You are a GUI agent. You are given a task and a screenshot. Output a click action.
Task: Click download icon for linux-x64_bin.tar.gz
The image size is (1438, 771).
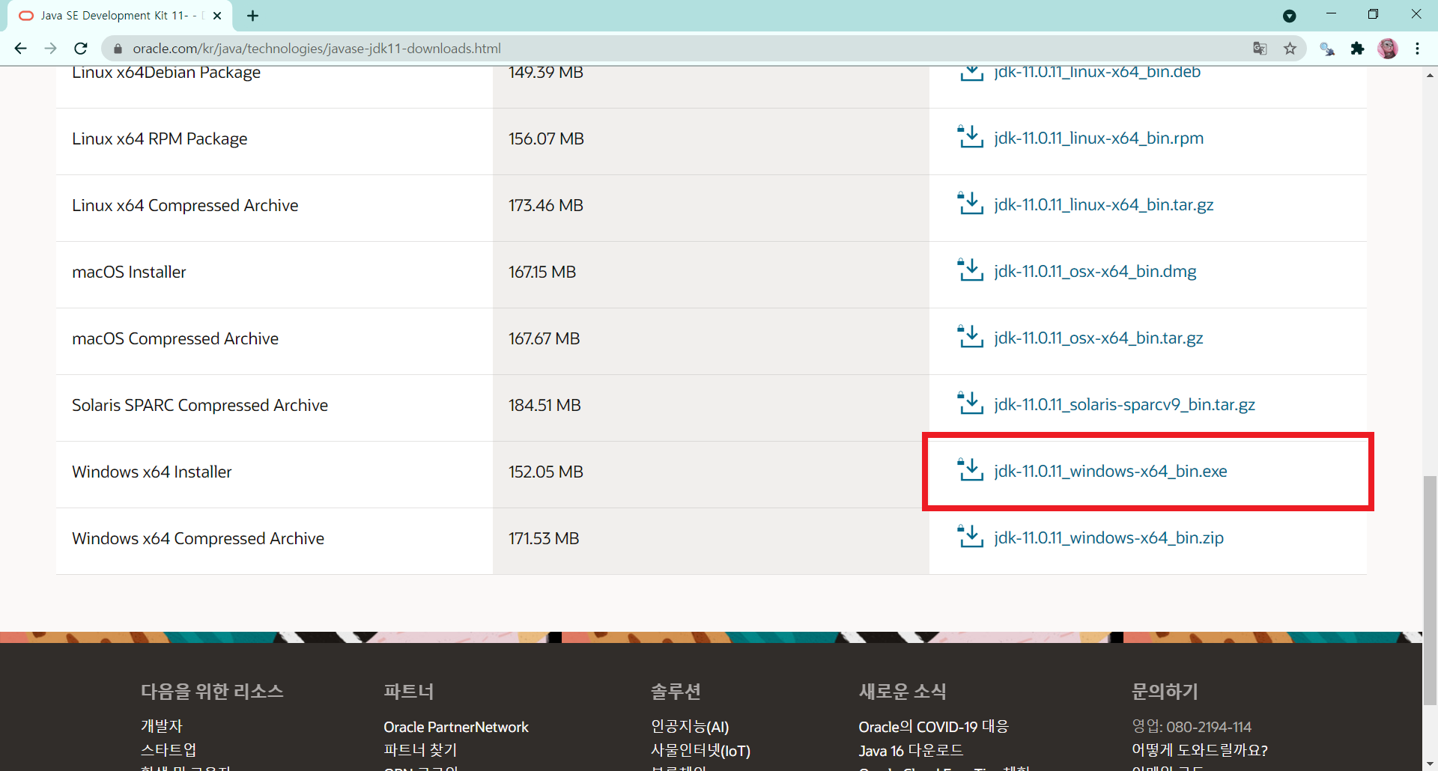pos(971,204)
